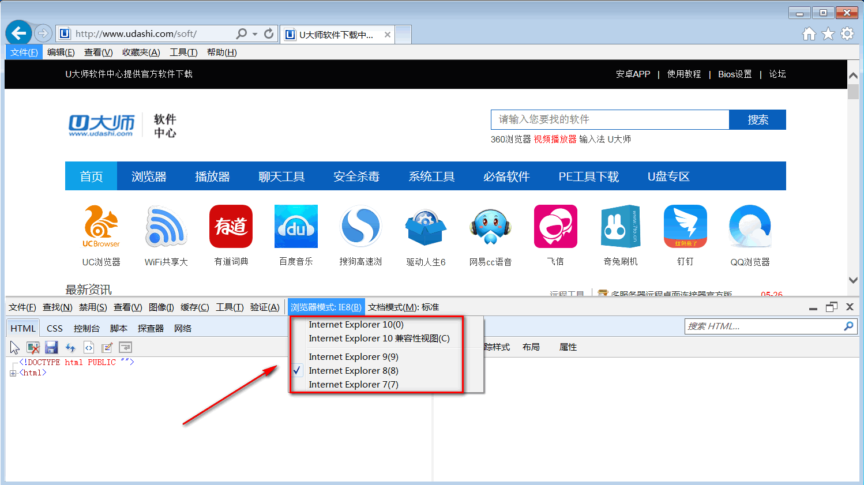Click the 视频播放器 hot search link

click(x=555, y=139)
